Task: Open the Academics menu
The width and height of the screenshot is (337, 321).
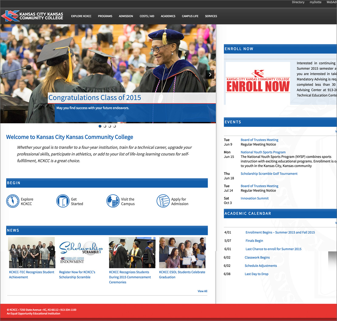Action: tap(168, 16)
